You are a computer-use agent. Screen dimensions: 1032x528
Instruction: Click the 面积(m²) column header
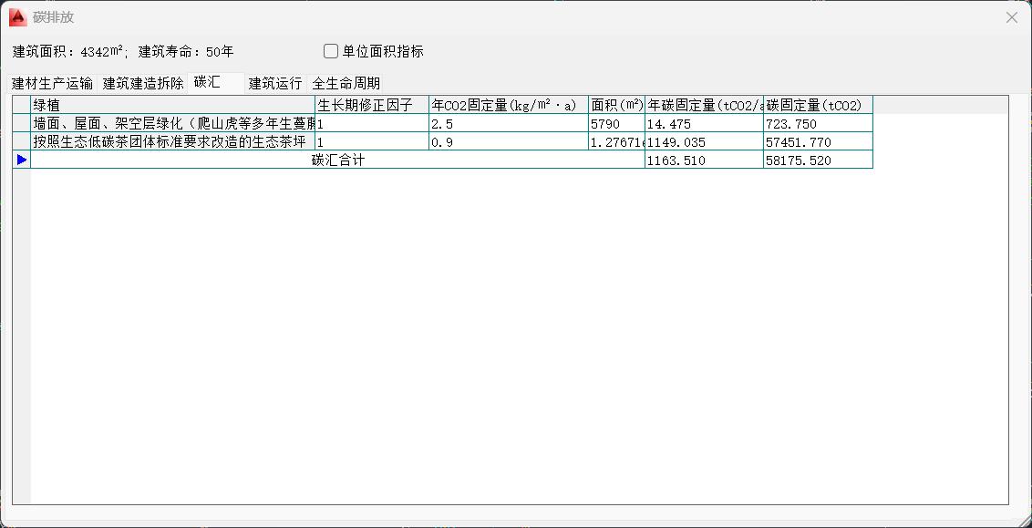point(616,105)
